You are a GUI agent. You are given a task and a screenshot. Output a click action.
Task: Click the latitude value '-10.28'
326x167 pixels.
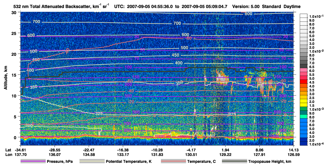(x=157, y=150)
